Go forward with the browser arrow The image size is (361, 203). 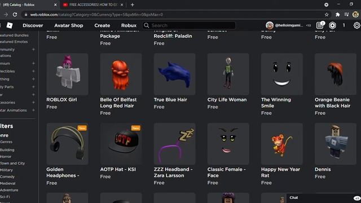[6, 15]
